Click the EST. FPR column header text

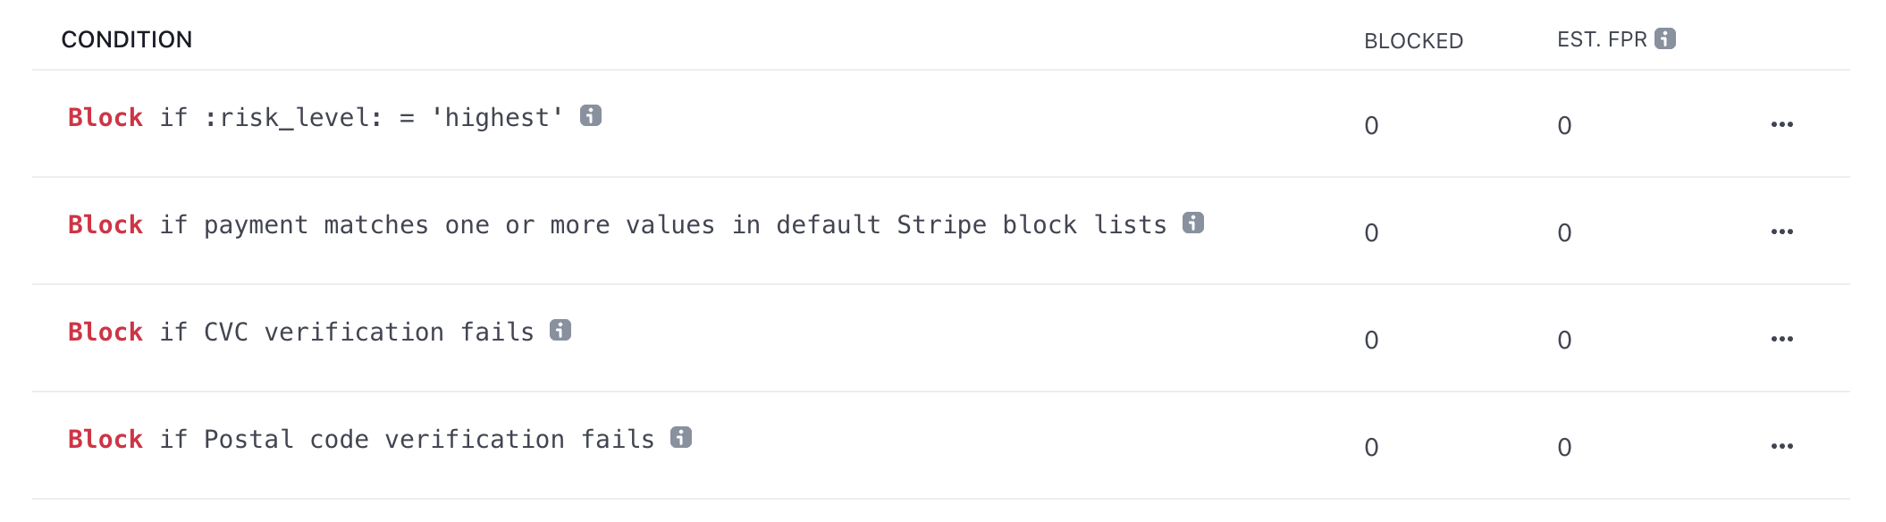1602,39
